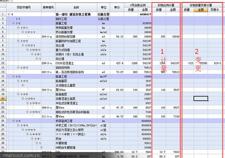Collapse the ×××中桥（××跨径） row expander
225x158 pixels.
[27, 134]
